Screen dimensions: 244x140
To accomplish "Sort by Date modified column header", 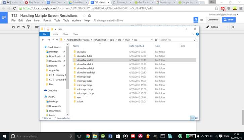I will 137,46.
